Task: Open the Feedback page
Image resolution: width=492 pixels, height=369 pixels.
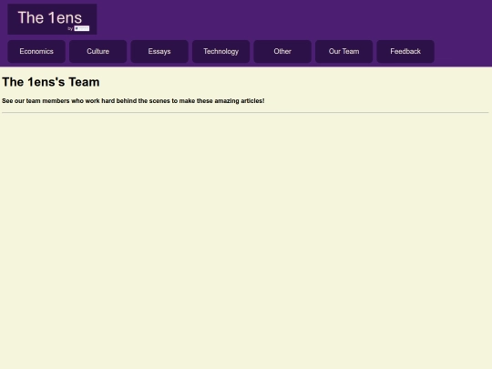Action: pos(405,51)
